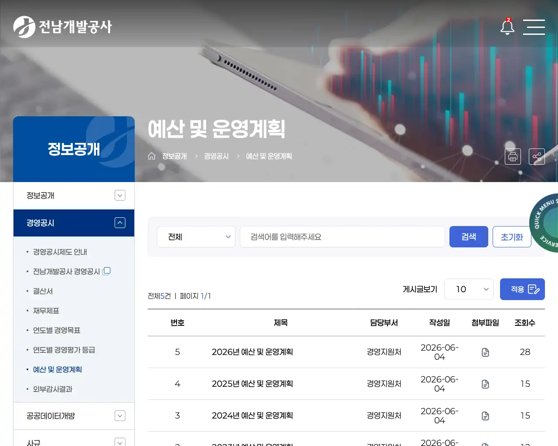The height and width of the screenshot is (446, 558).
Task: Open the hamburger main menu
Action: tap(534, 27)
